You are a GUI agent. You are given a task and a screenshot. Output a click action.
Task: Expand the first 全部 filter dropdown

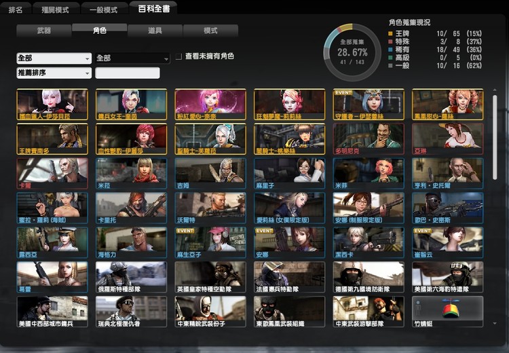54,58
